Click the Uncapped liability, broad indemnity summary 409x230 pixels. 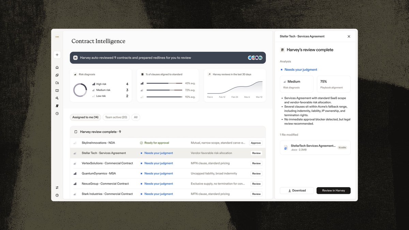pos(214,174)
